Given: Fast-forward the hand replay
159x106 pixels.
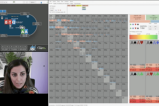Looking at the screenshot, I should pyautogui.click(x=21, y=47).
